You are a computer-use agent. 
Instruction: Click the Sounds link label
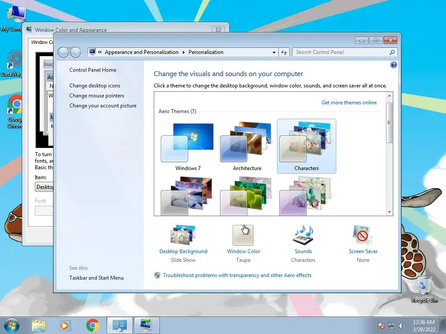click(303, 251)
